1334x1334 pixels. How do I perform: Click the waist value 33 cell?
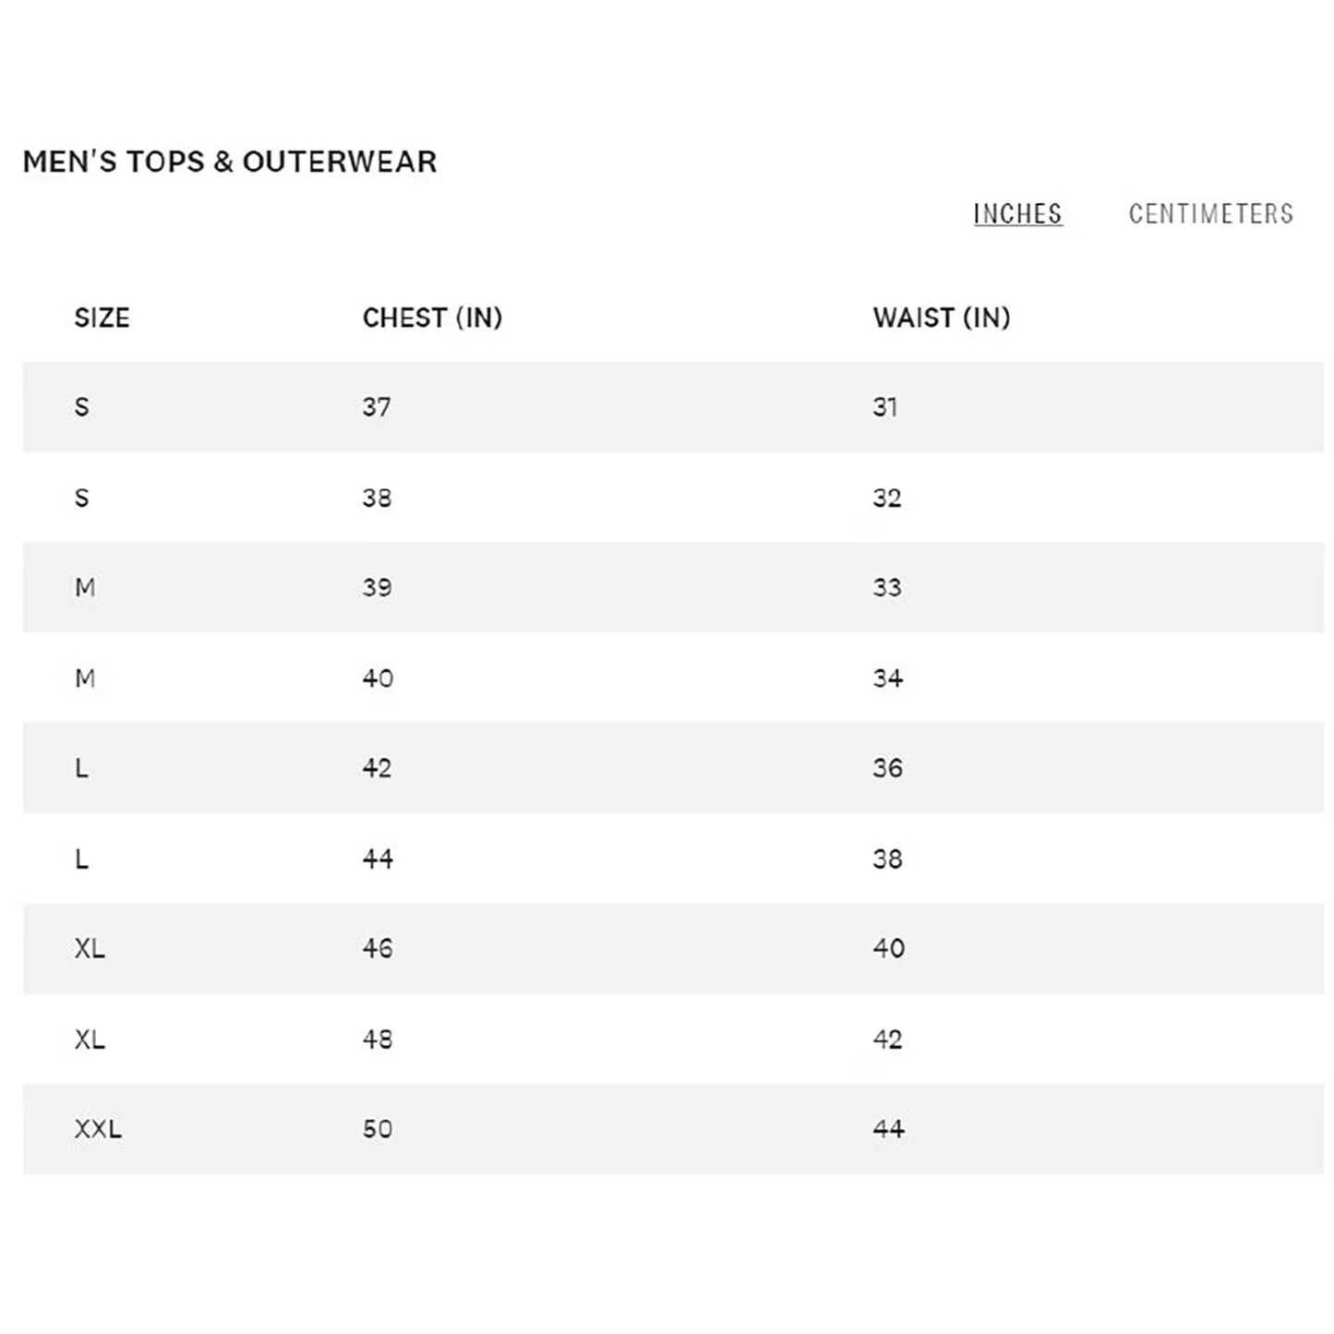click(x=887, y=587)
